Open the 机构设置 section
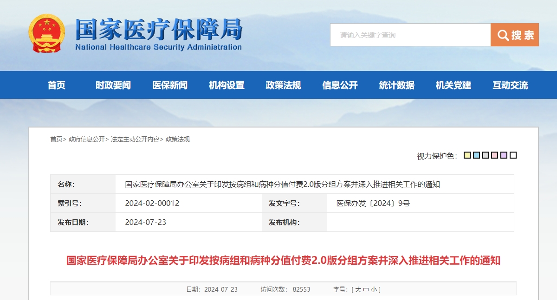 coord(227,85)
